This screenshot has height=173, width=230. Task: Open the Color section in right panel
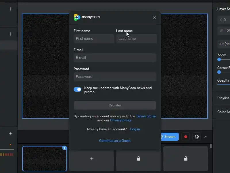(x=221, y=112)
